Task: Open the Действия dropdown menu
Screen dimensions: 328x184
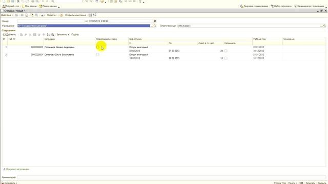Action: (x=7, y=15)
